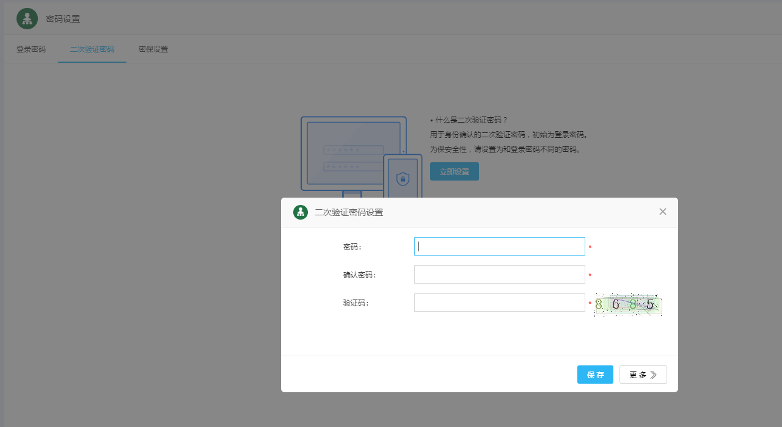Click into the 确认密码 input field
This screenshot has width=782, height=427.
(x=499, y=274)
